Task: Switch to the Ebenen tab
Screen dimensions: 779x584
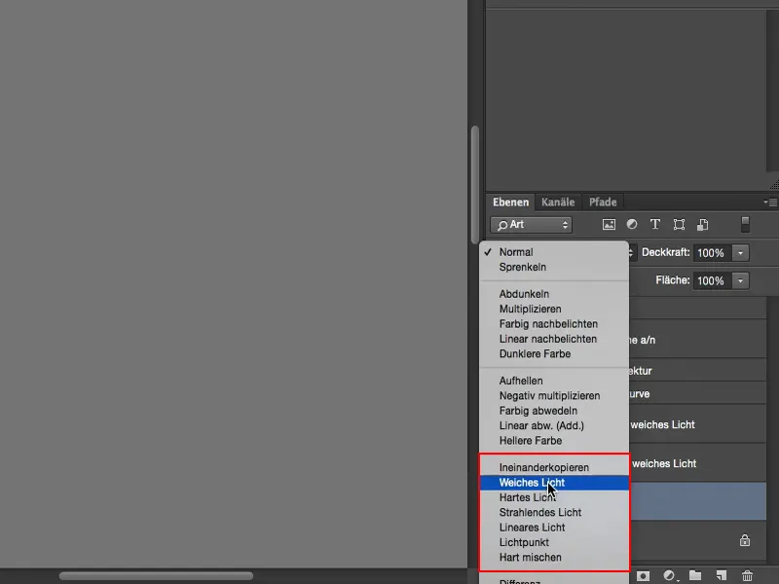Action: point(510,202)
